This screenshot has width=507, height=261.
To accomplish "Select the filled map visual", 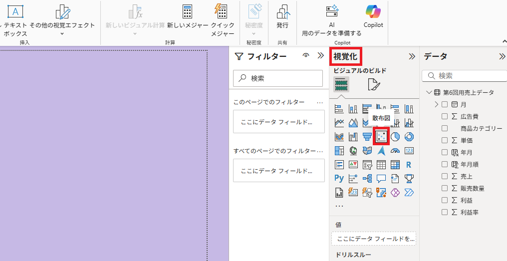I will (x=367, y=151).
